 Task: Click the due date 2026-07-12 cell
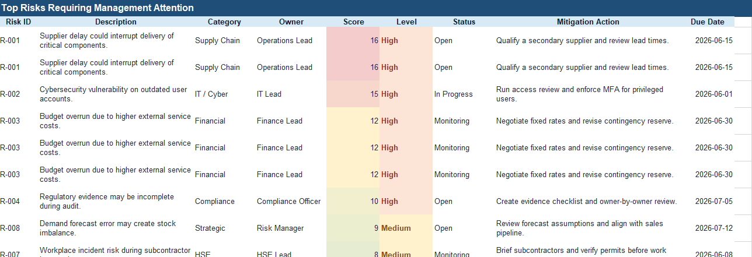coord(707,228)
